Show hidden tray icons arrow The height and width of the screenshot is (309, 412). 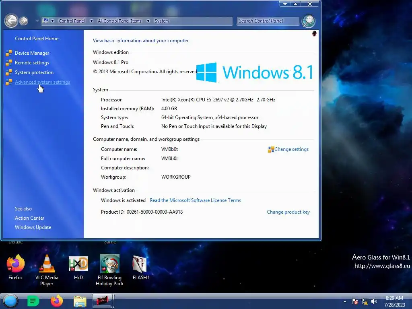point(345,301)
